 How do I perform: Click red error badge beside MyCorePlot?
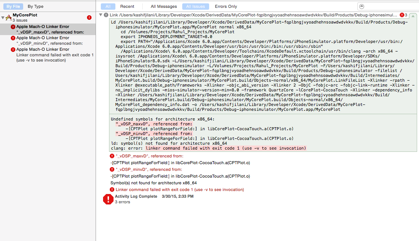click(89, 18)
